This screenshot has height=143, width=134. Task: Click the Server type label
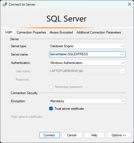click(x=19, y=46)
